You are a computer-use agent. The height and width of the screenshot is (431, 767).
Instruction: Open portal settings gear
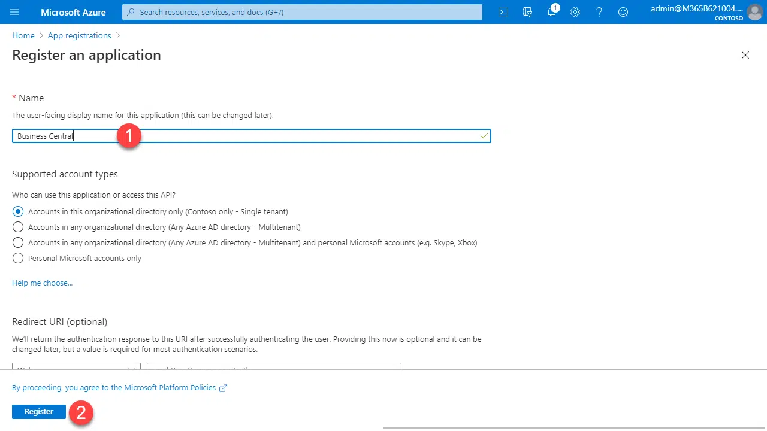pos(575,12)
